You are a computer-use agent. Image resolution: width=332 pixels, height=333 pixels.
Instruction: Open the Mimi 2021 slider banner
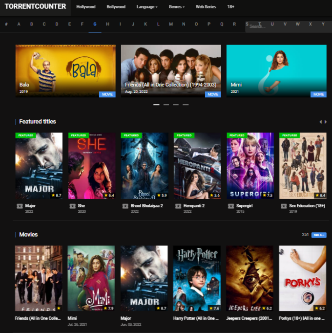pyautogui.click(x=276, y=71)
